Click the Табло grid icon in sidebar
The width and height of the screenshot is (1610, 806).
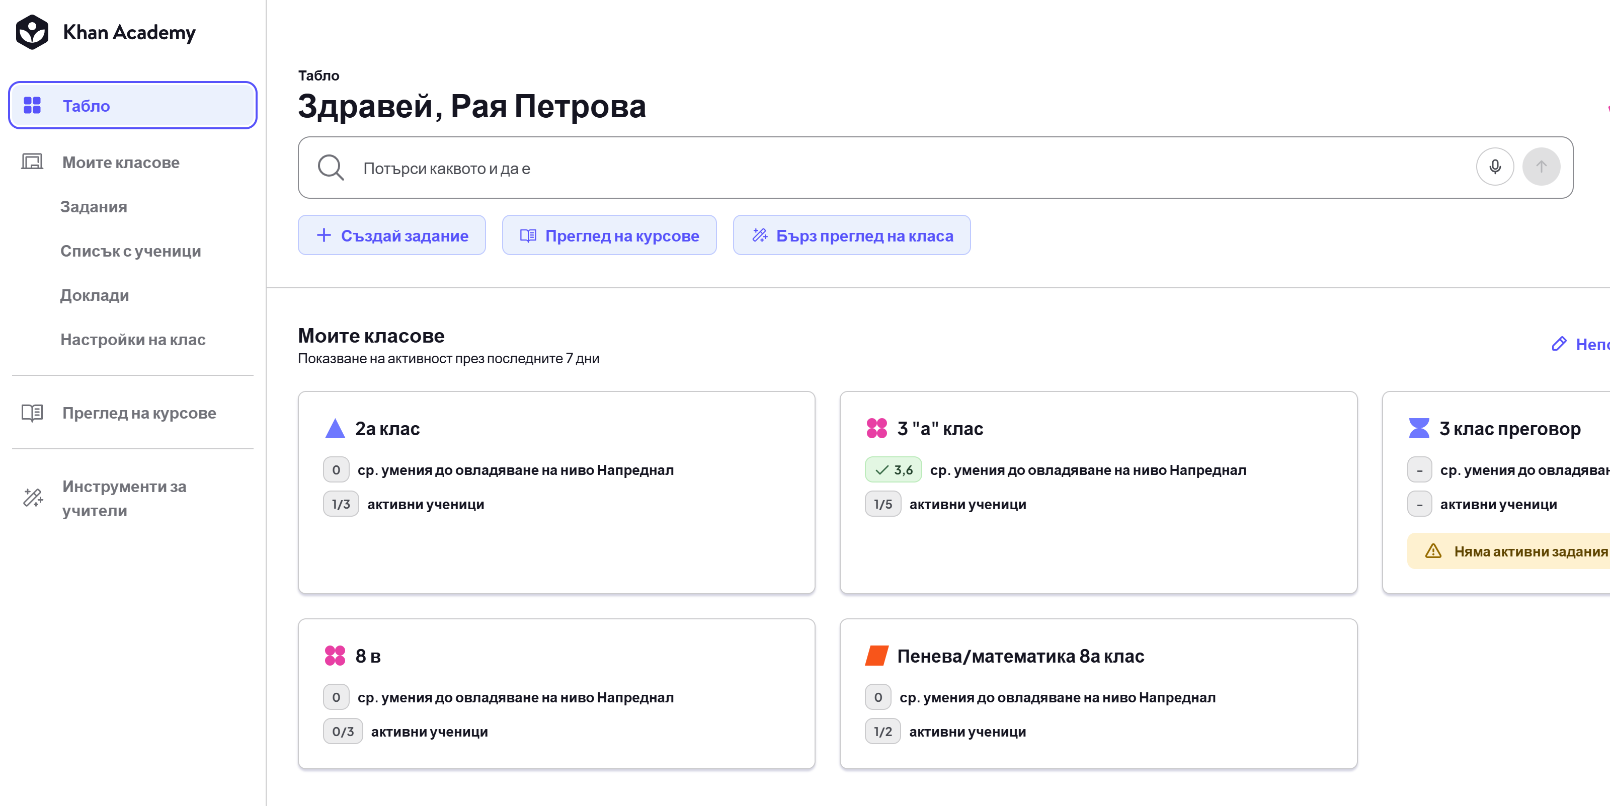(x=32, y=105)
